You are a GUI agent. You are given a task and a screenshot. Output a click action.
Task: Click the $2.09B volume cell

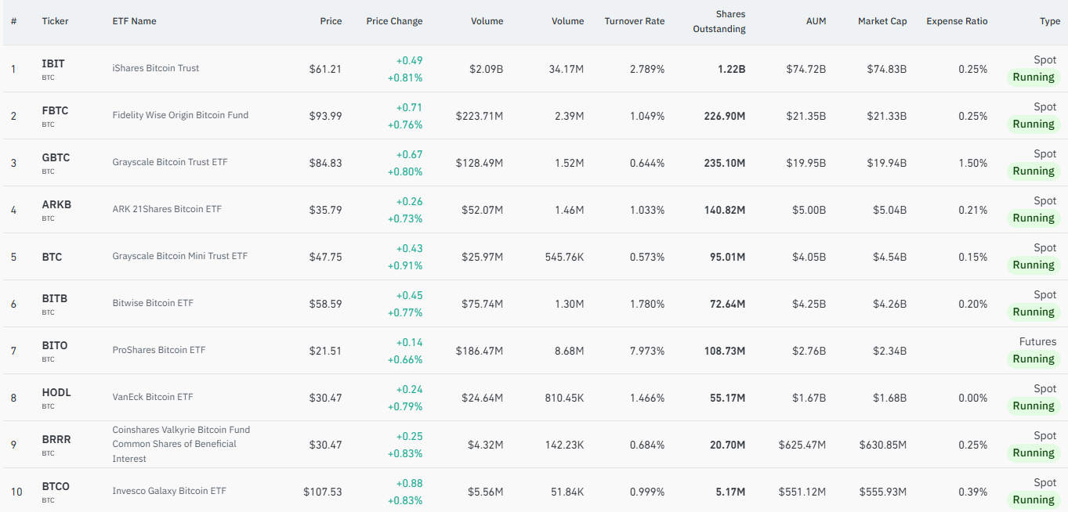point(486,69)
